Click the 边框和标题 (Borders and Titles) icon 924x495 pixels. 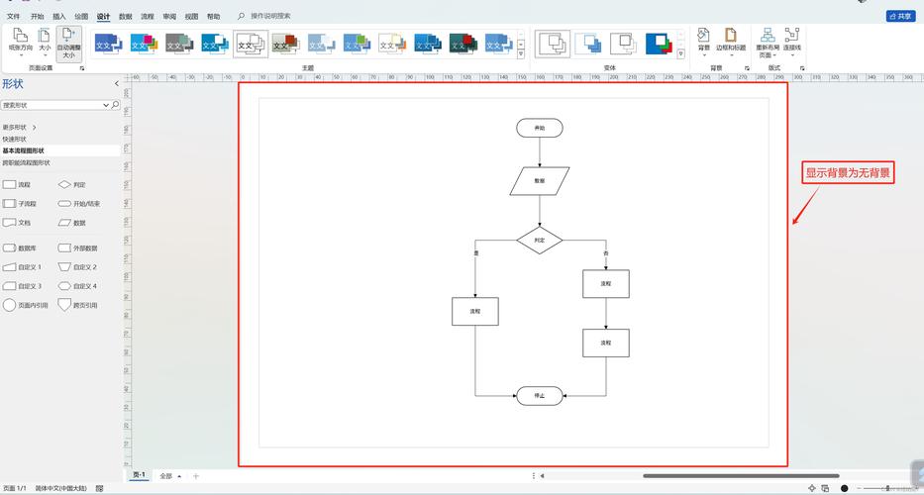point(730,40)
